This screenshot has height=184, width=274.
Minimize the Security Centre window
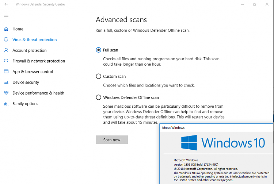tap(242, 4)
